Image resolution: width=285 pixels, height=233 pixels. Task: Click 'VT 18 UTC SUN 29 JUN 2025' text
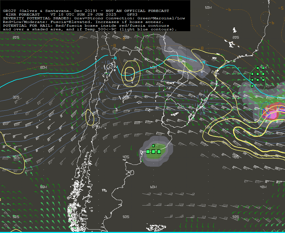point(83,15)
